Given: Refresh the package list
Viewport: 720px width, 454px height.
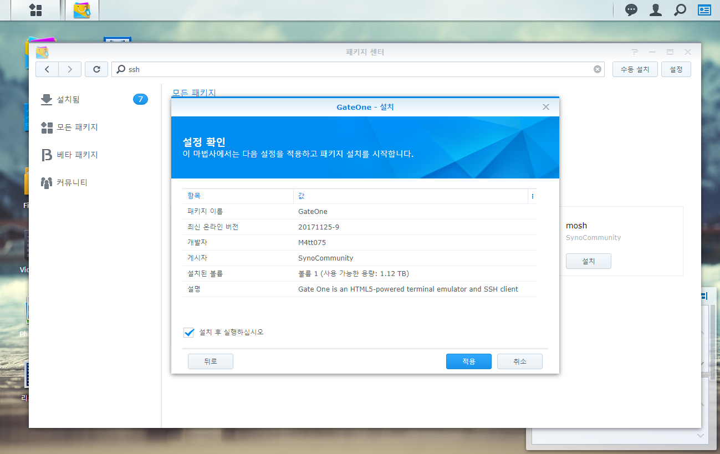Looking at the screenshot, I should pyautogui.click(x=96, y=69).
